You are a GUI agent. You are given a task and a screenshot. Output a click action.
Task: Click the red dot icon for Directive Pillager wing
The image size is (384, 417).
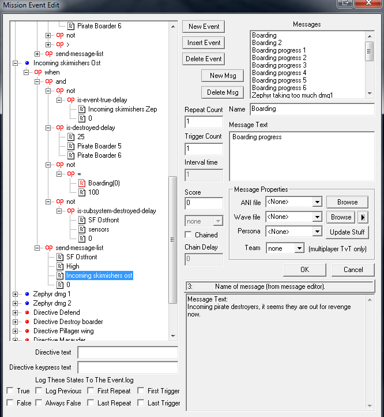(27, 331)
